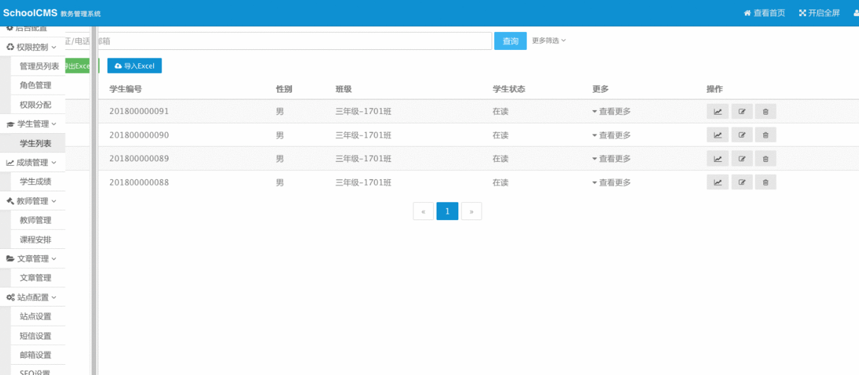Click the search input field above the table
Screen dimensions: 859x375
coord(288,40)
